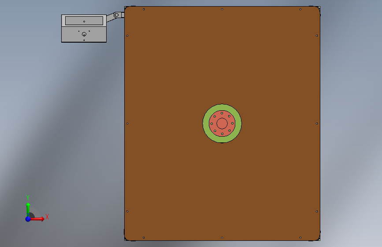Select the bottom center mounting hole of the plate
Image resolution: width=382 pixels, height=247 pixels.
pos(222,238)
